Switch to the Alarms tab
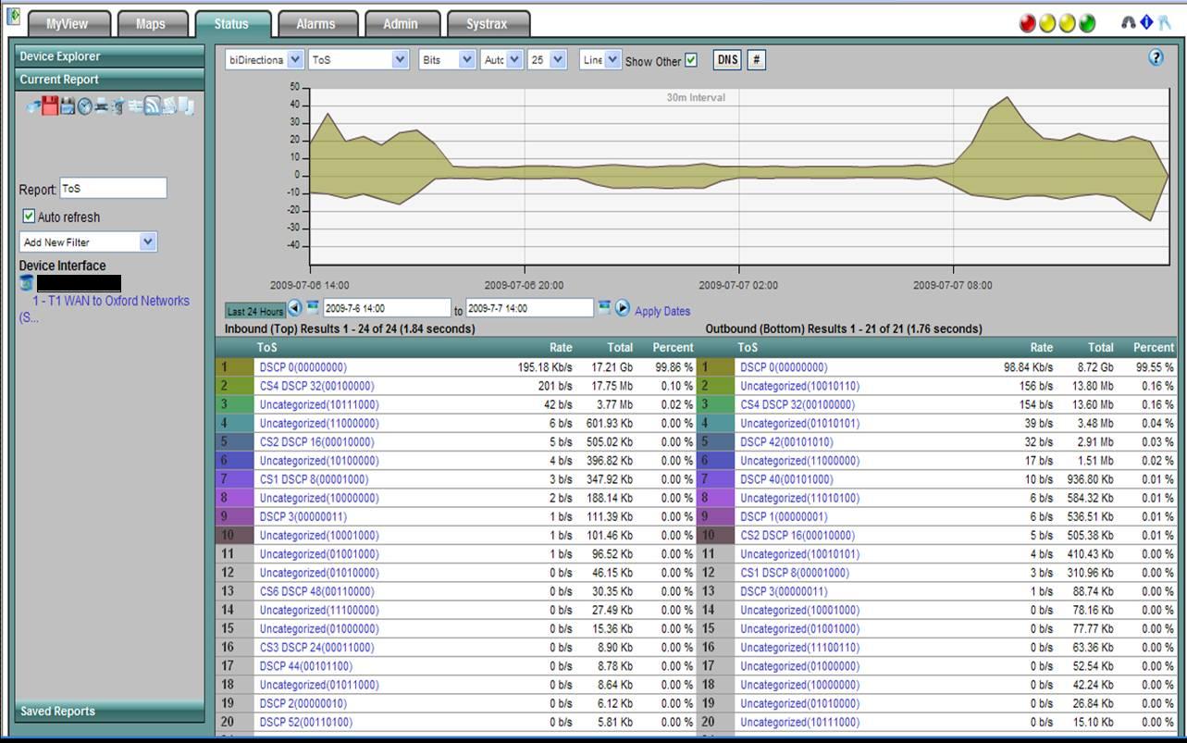Viewport: 1187px width, 743px height. 315,24
